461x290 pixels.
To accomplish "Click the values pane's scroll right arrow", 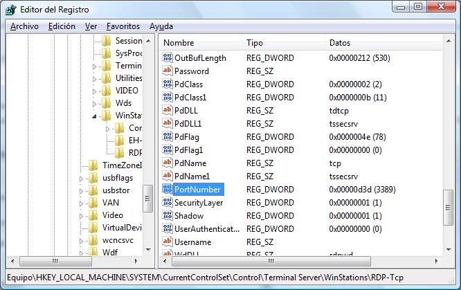I will 436,261.
